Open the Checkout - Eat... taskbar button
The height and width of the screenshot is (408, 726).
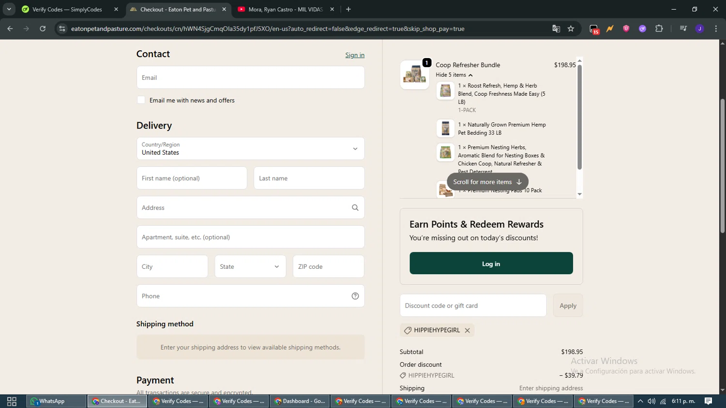coord(117,401)
